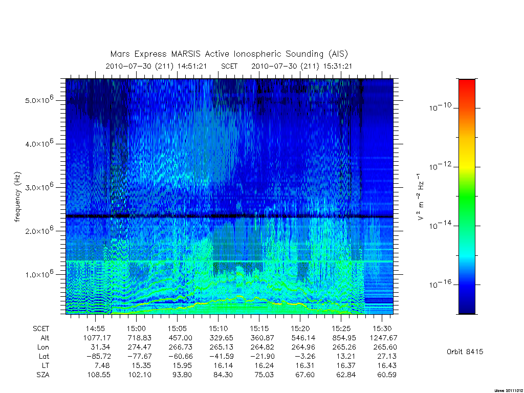Click the 15:10 SCET time tick label
This screenshot has width=524, height=393.
click(218, 329)
